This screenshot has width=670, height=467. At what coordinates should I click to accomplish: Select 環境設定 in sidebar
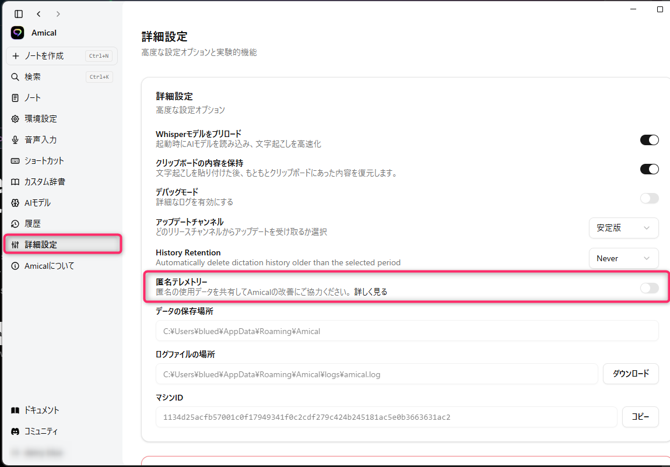pos(40,119)
